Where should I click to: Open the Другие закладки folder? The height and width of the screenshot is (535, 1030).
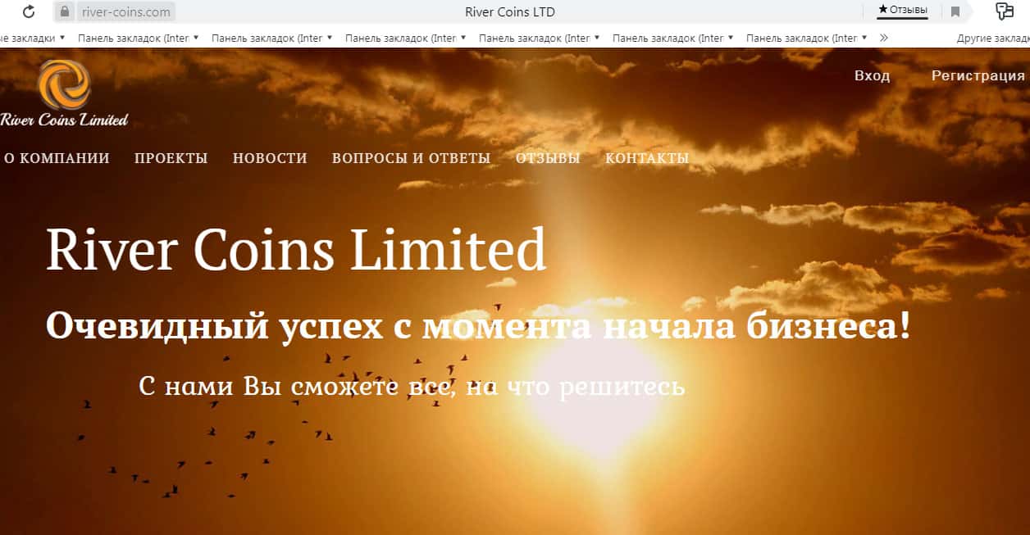993,38
